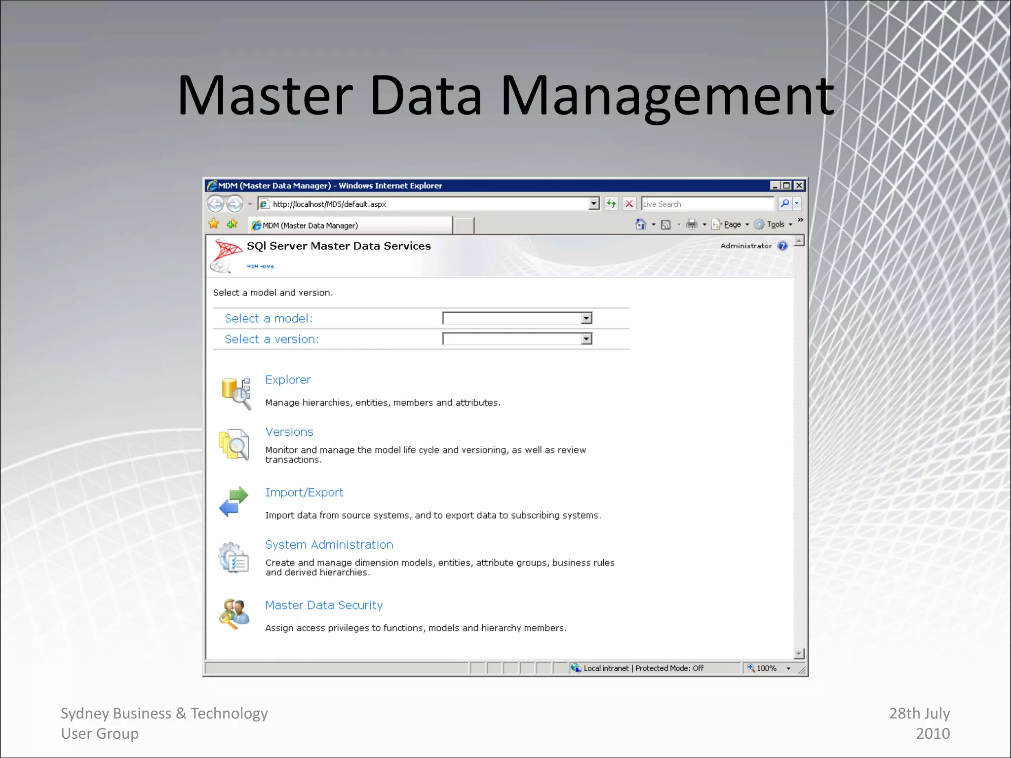Click the Home toolbar icon
The width and height of the screenshot is (1011, 758).
pos(641,224)
